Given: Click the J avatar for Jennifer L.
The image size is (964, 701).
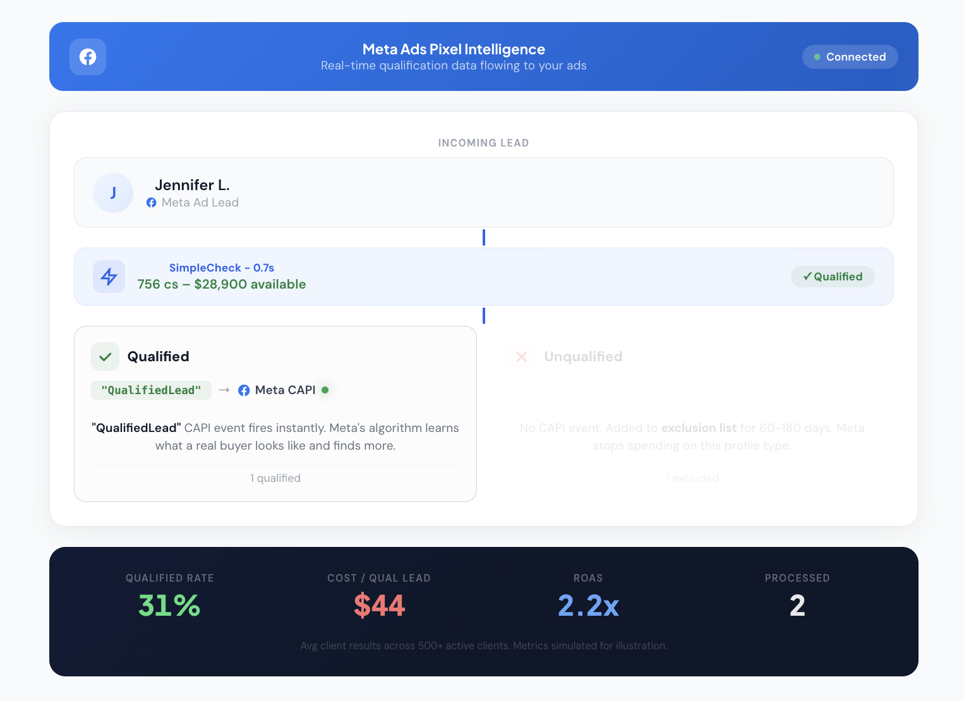Looking at the screenshot, I should (x=113, y=193).
